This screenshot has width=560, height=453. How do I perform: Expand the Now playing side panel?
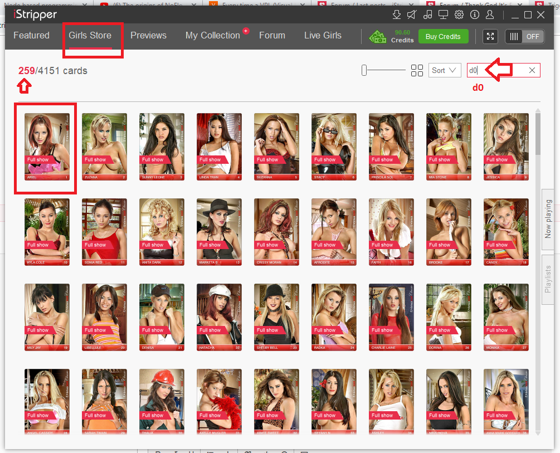pos(548,219)
